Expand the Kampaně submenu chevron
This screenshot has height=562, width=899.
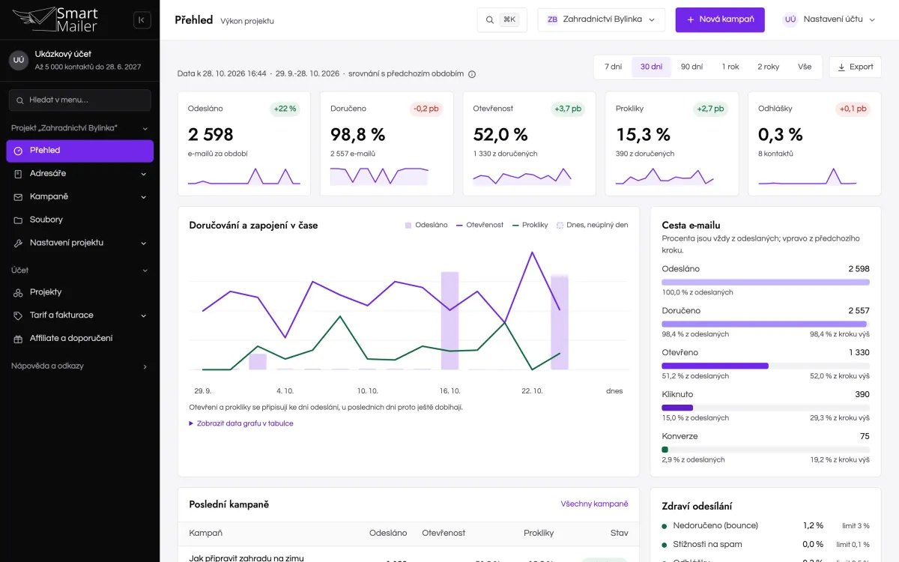tap(144, 197)
